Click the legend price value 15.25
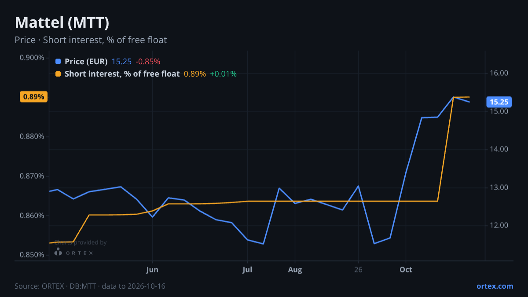 coord(121,62)
